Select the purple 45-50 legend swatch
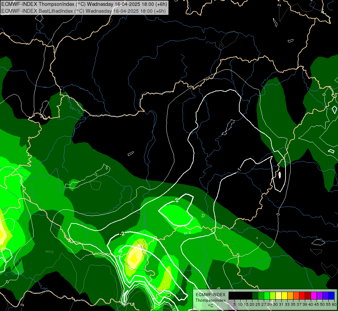The width and height of the screenshot is (338, 311). [x=320, y=295]
